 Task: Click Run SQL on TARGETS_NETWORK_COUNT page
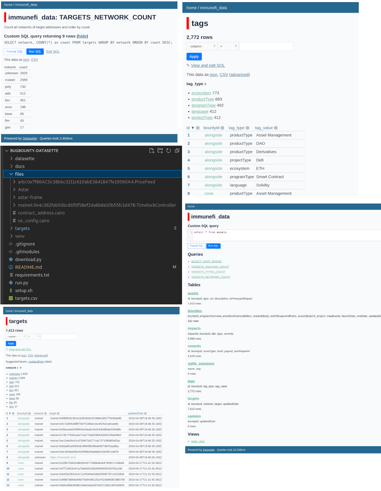click(35, 51)
